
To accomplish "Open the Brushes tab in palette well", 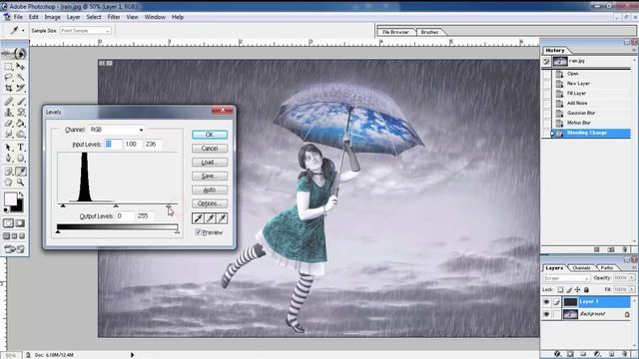I will 429,32.
